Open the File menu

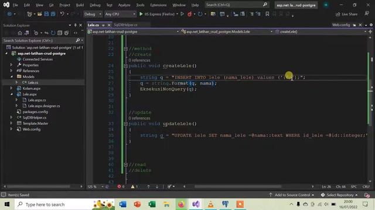(15, 5)
